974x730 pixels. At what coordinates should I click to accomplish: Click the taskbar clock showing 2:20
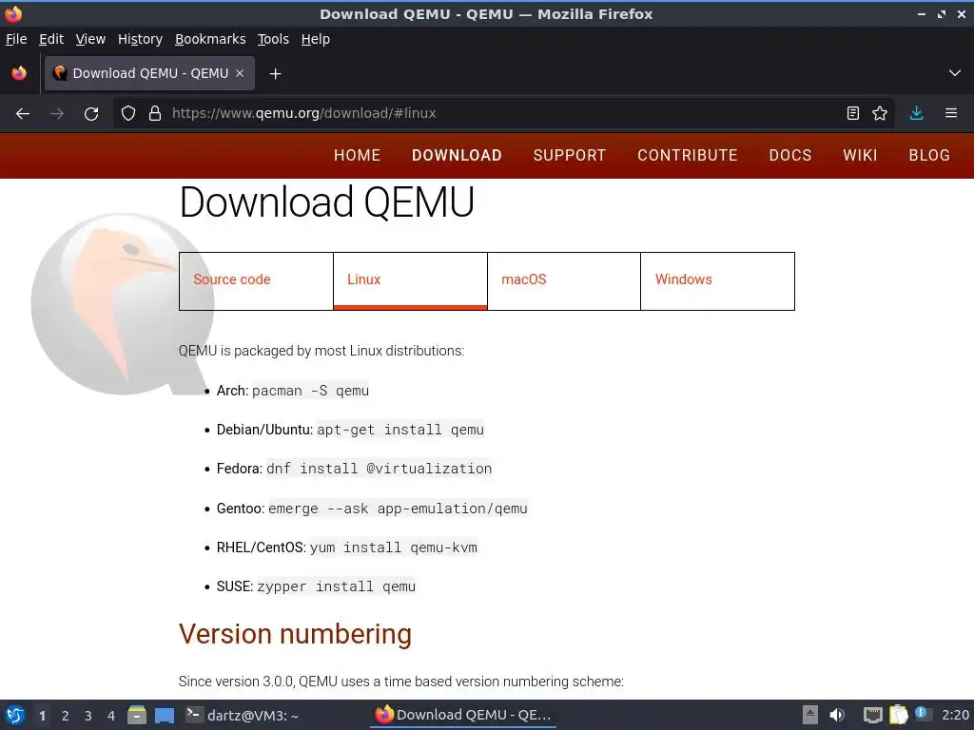pyautogui.click(x=955, y=715)
